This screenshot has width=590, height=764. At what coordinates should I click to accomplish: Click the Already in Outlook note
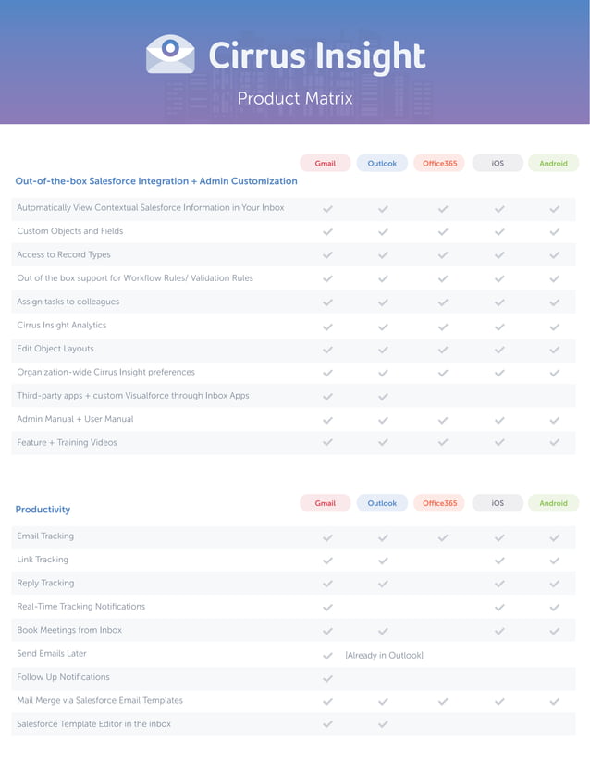coord(384,655)
